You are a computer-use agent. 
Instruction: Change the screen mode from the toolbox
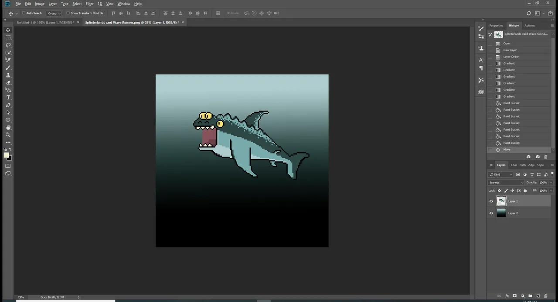point(8,173)
